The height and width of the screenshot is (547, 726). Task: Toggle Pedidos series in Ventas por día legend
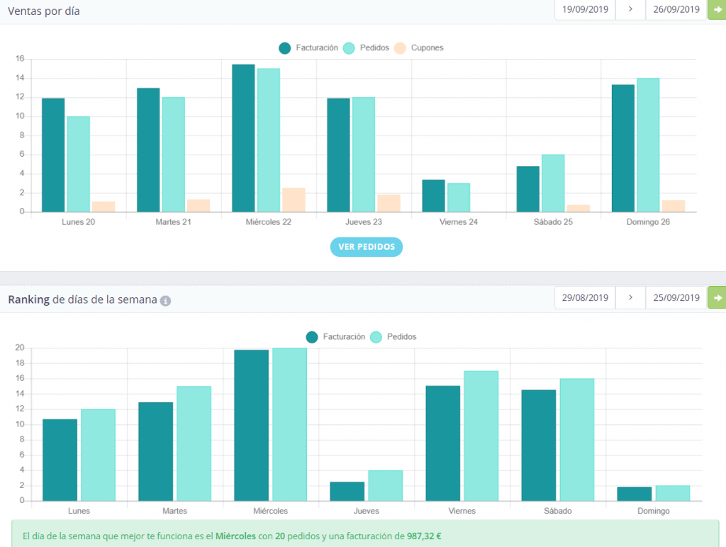[367, 48]
